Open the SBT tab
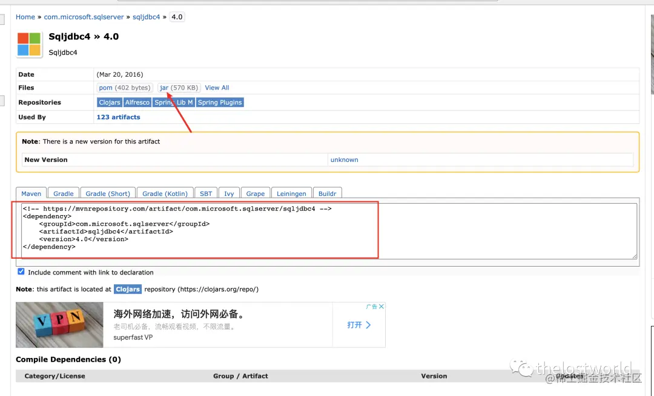 206,193
